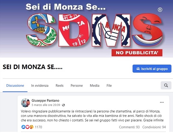This screenshot has width=173, height=139.
Task: Open the Media tab
Action: tap(95, 86)
